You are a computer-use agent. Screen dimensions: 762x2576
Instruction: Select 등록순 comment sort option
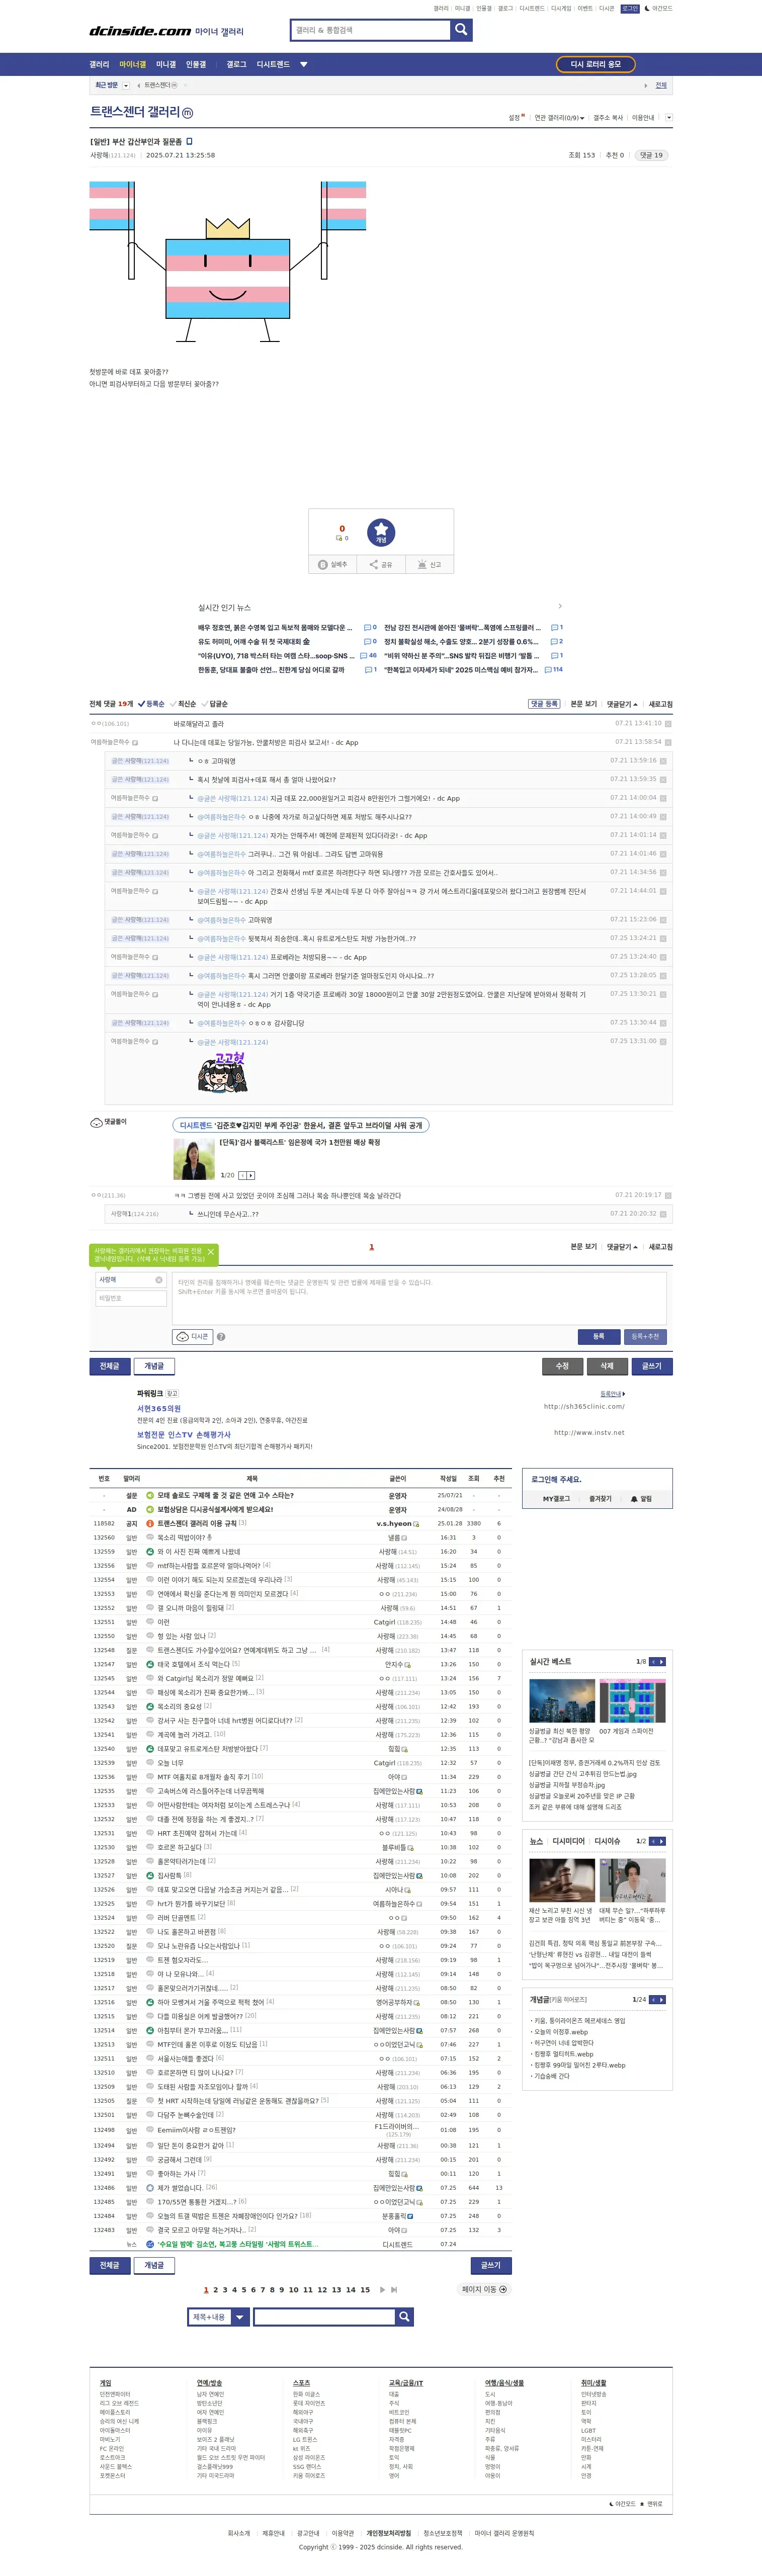pyautogui.click(x=152, y=703)
